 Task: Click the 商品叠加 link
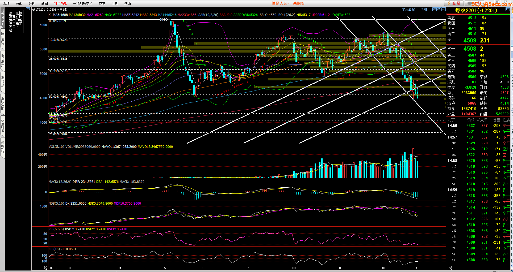[x=408, y=10]
